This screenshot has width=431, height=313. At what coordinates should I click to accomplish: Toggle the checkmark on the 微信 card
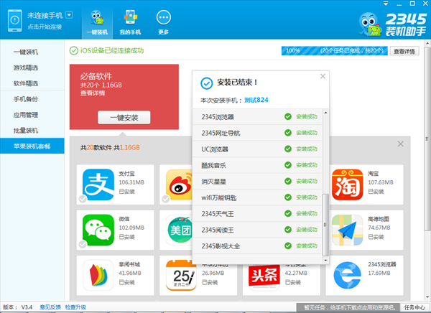coord(83,244)
